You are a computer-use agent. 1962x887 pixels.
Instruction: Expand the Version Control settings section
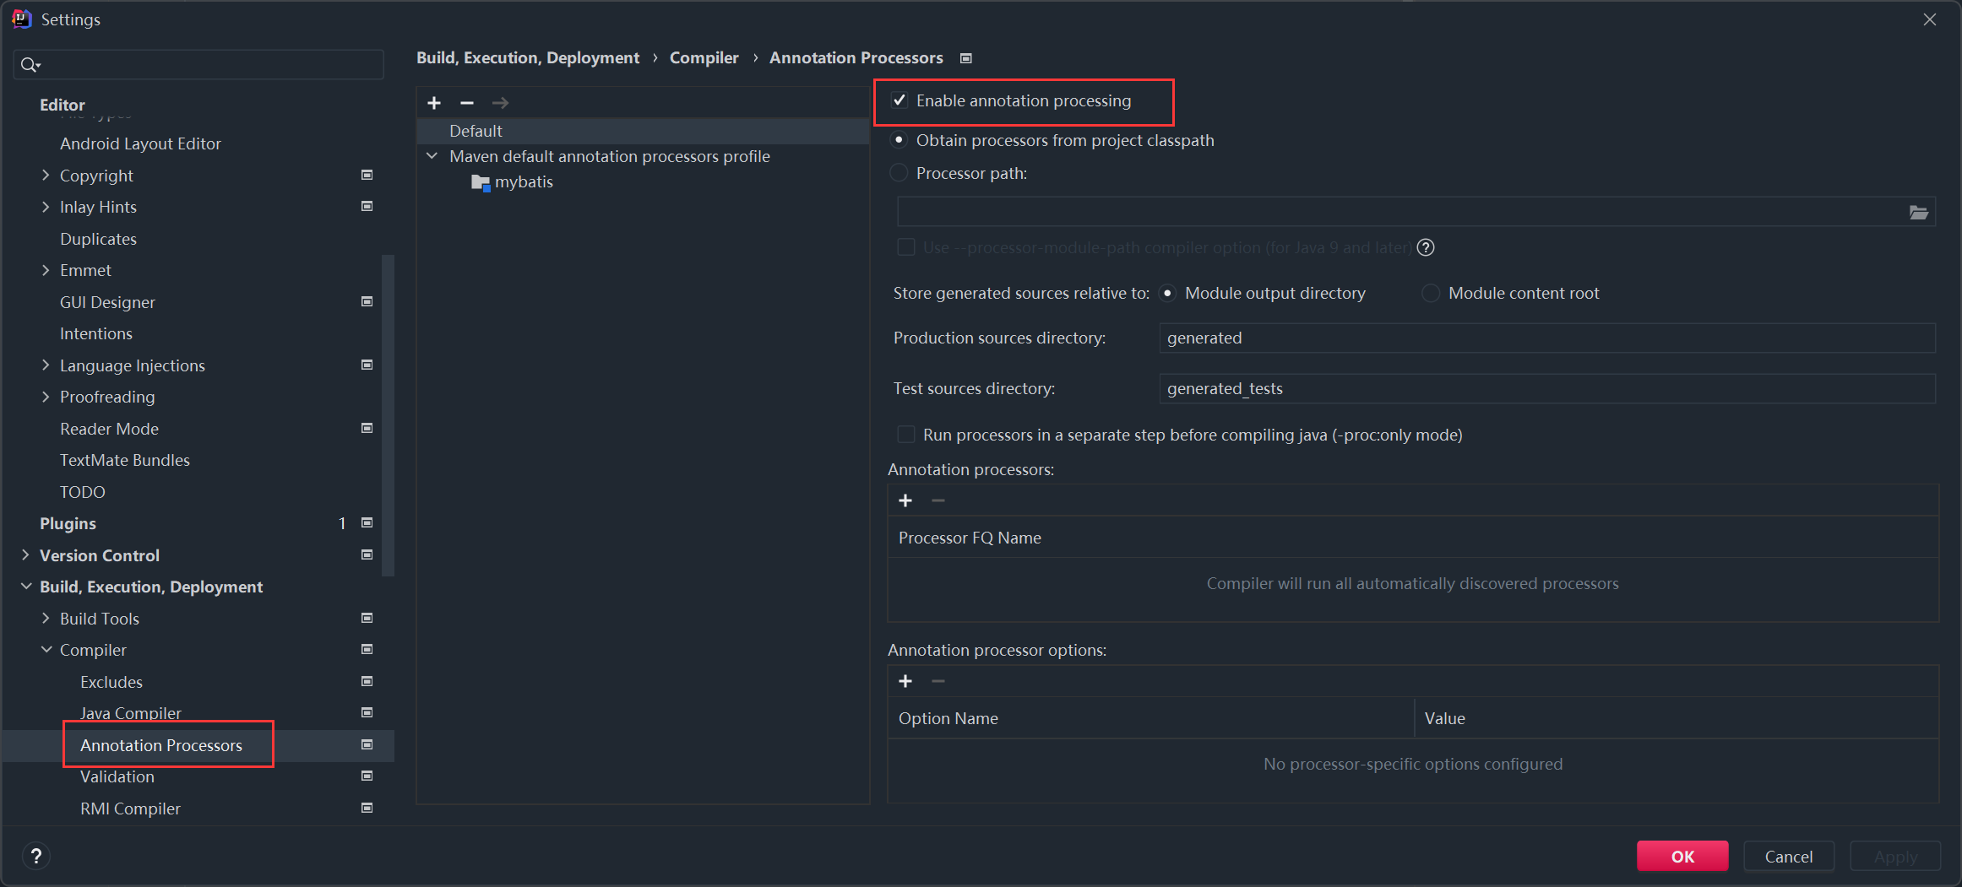pyautogui.click(x=25, y=555)
